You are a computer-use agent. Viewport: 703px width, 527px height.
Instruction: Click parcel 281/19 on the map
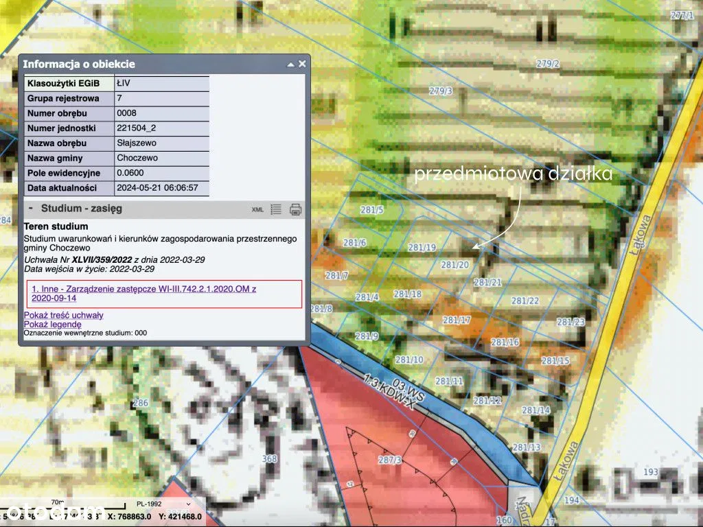(422, 247)
